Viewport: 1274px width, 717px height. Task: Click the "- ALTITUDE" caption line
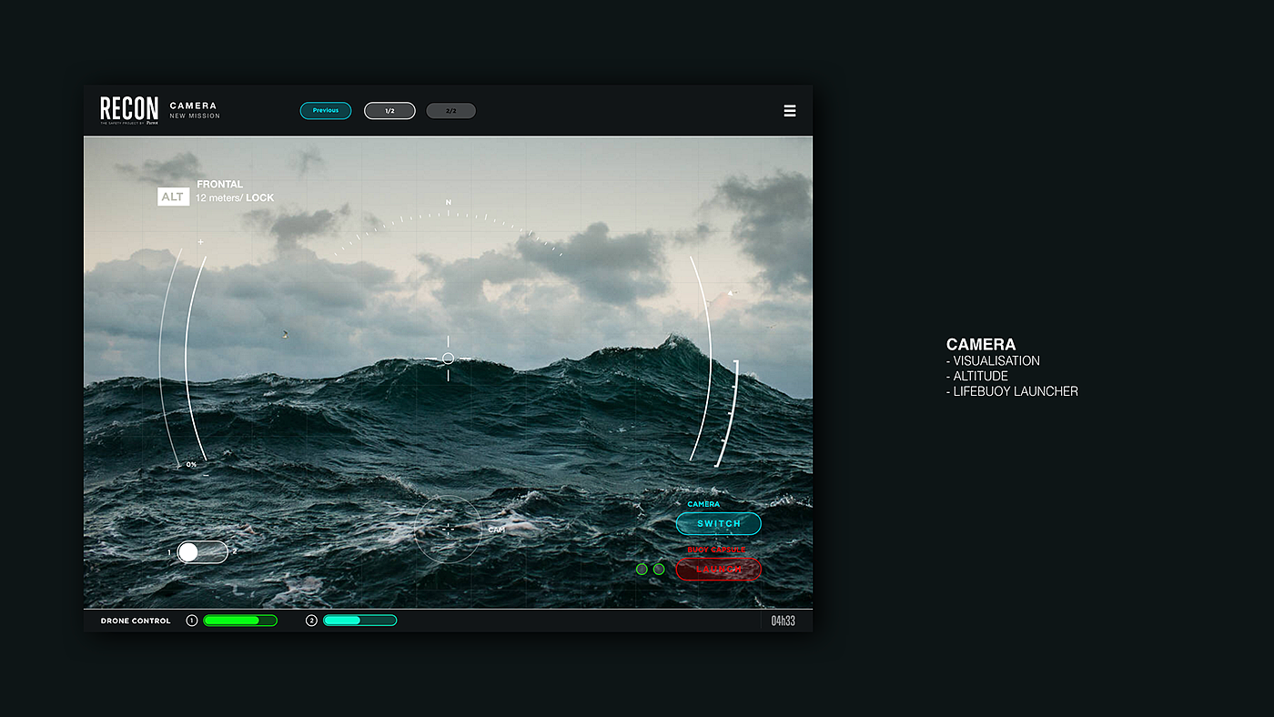pos(977,376)
